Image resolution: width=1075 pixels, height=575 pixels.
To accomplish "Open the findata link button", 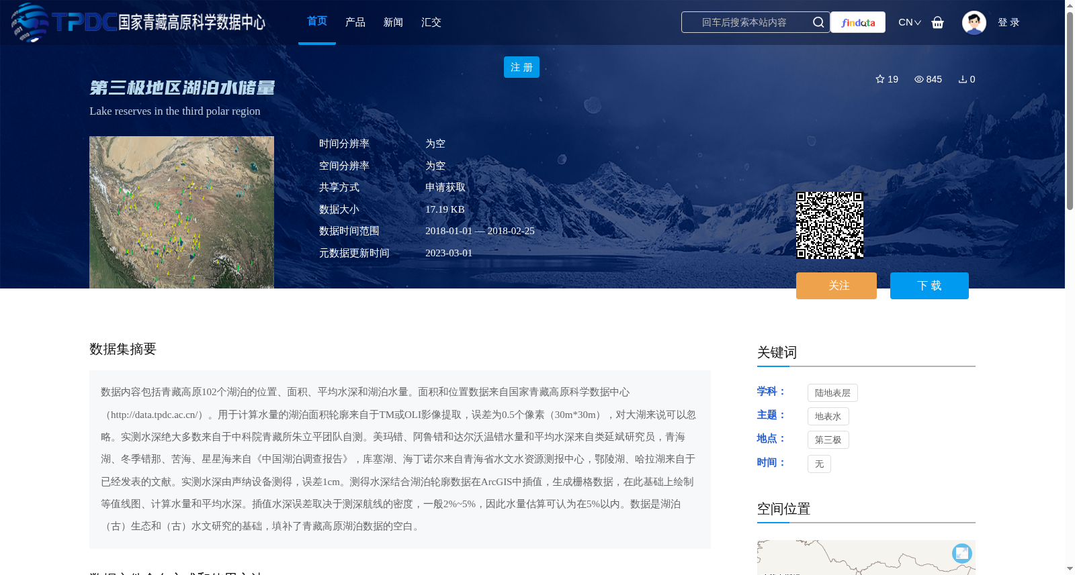I will point(858,22).
